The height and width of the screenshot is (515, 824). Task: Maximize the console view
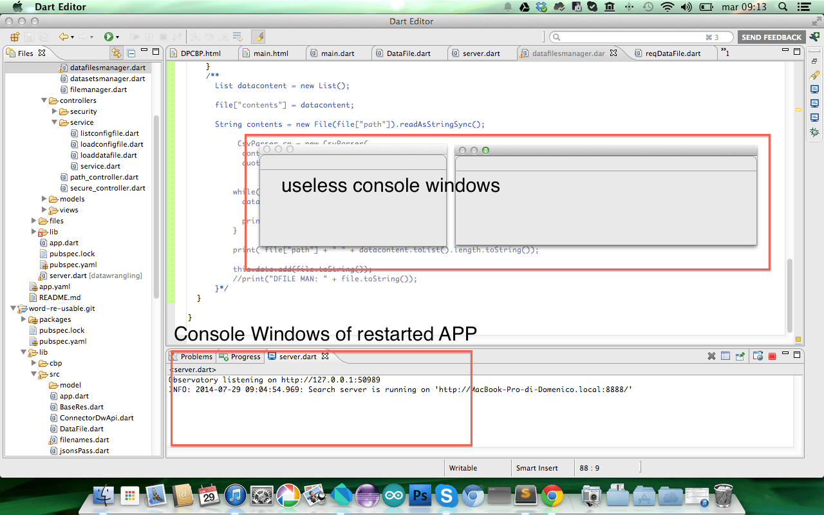pyautogui.click(x=798, y=355)
